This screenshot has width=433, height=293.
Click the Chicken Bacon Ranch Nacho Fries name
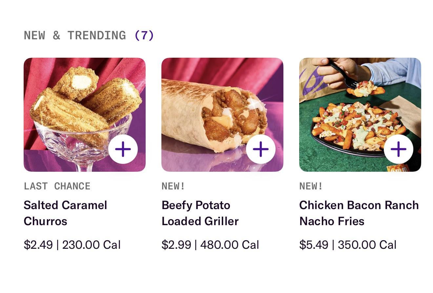click(359, 213)
